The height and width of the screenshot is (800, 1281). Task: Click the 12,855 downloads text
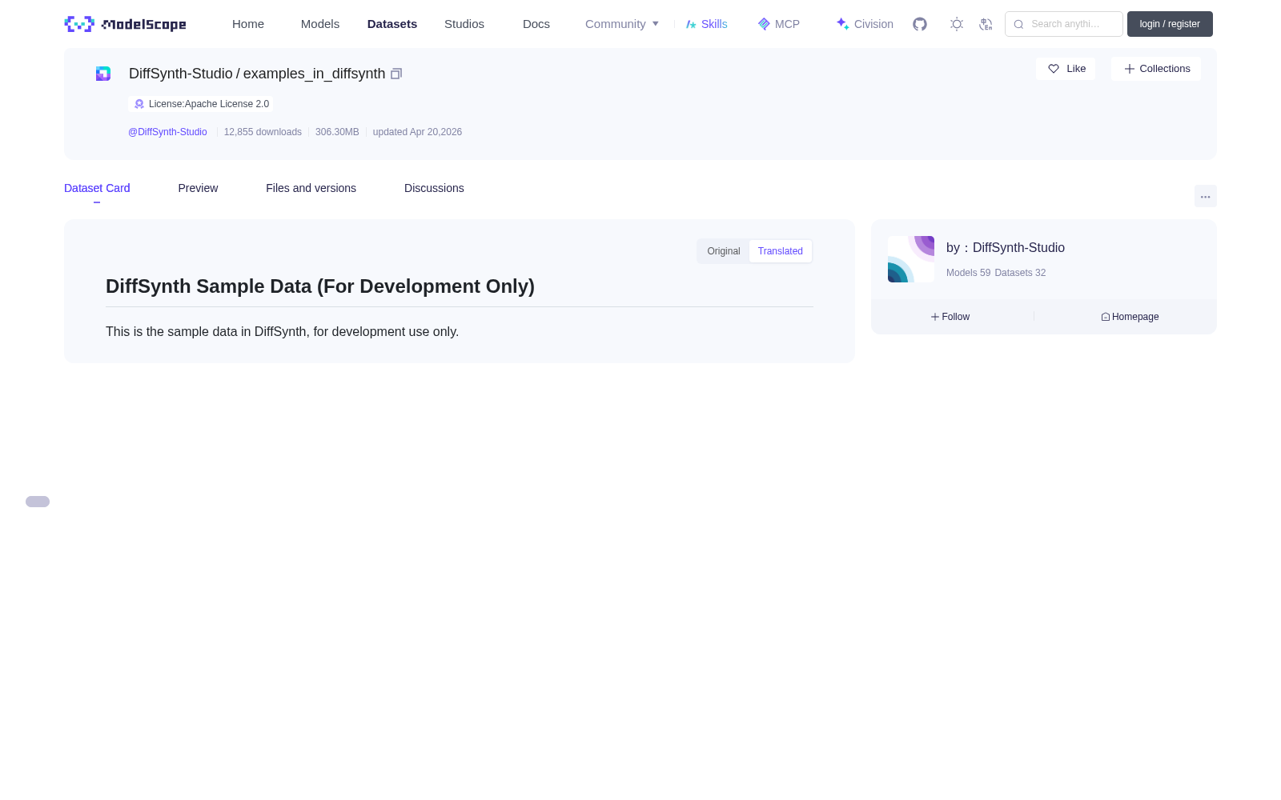[263, 132]
